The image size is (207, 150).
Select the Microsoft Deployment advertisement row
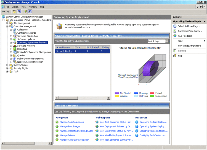64,51
